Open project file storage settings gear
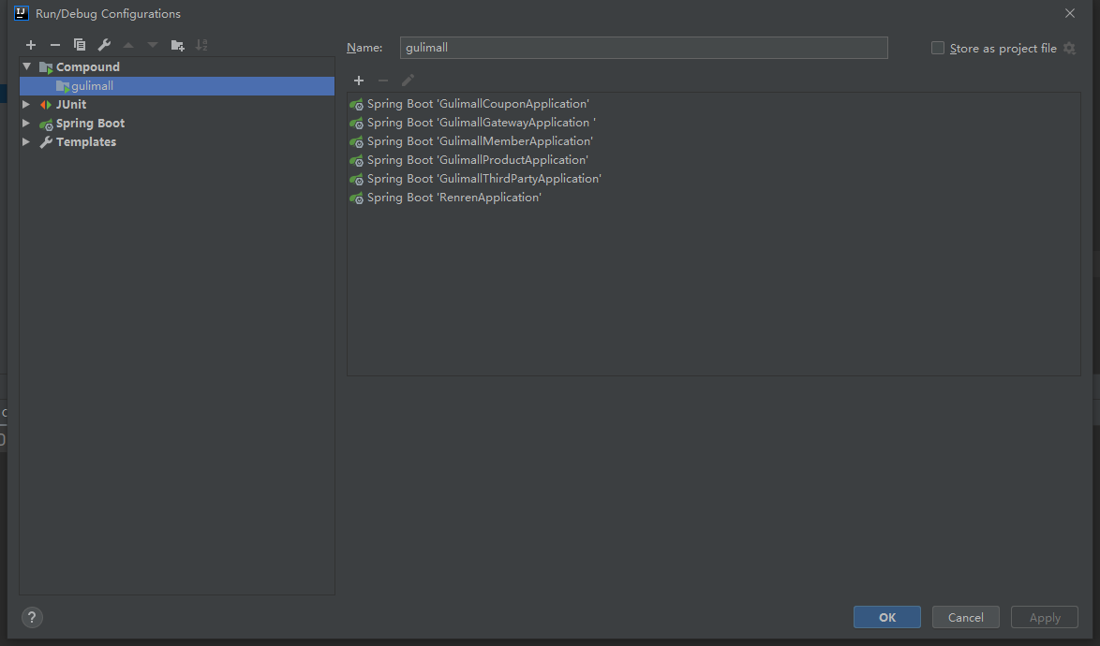 pos(1069,49)
